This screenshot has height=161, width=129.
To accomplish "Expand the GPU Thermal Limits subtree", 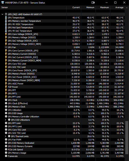I will (x=5, y=136).
